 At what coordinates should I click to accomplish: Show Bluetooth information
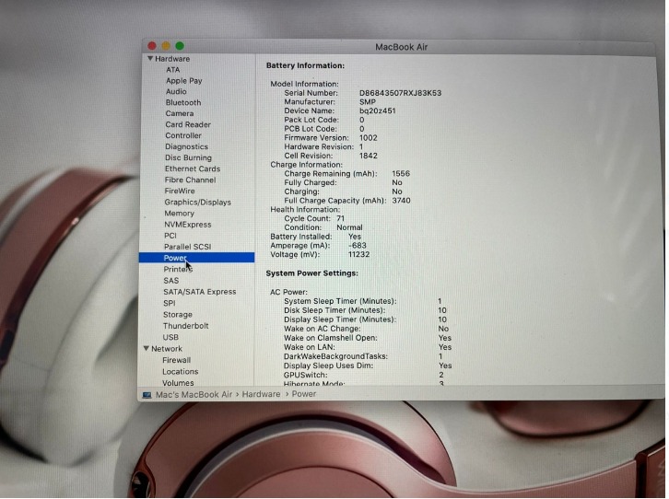click(x=183, y=103)
